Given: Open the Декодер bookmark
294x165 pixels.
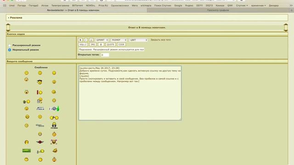Looking at the screenshot, I should pyautogui.click(x=274, y=5).
